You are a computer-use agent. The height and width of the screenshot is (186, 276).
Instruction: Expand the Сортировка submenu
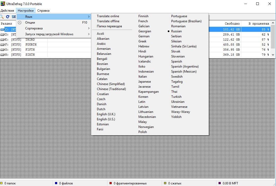tap(54, 28)
